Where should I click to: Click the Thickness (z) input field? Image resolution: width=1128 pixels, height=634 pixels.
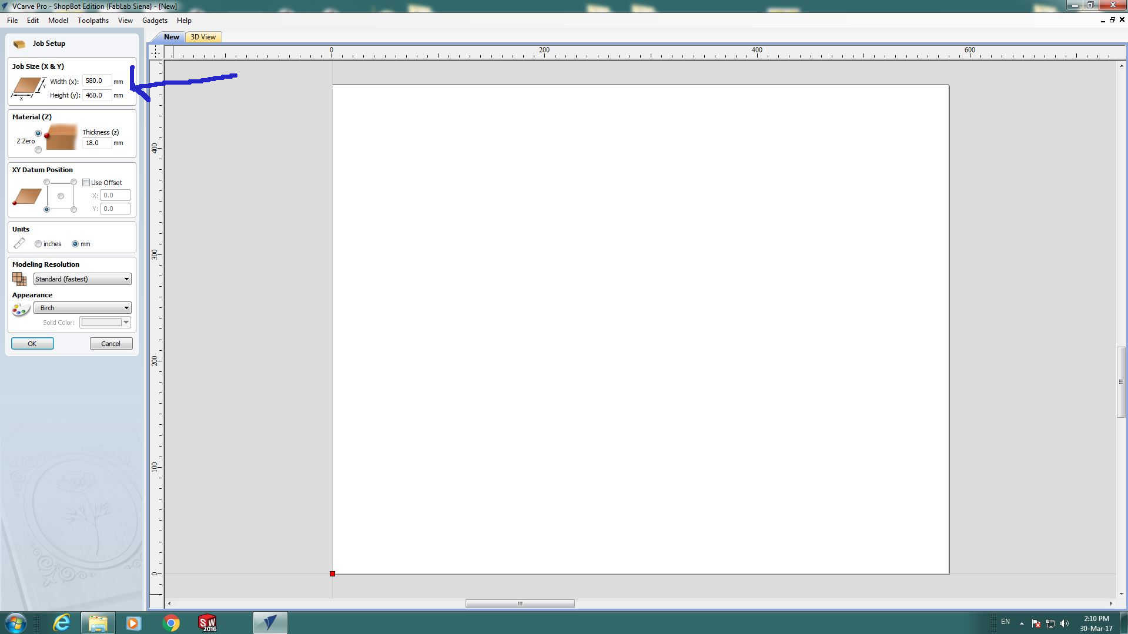pos(97,143)
